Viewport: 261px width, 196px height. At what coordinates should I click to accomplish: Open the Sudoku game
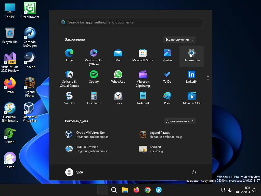coord(69,98)
